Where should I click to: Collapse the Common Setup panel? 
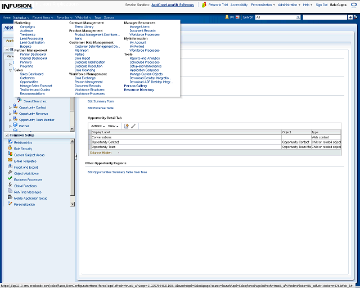pyautogui.click(x=6, y=136)
